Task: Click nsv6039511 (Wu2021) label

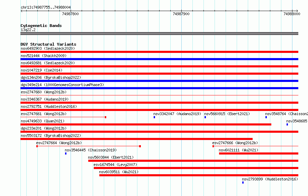Action: click(119, 172)
